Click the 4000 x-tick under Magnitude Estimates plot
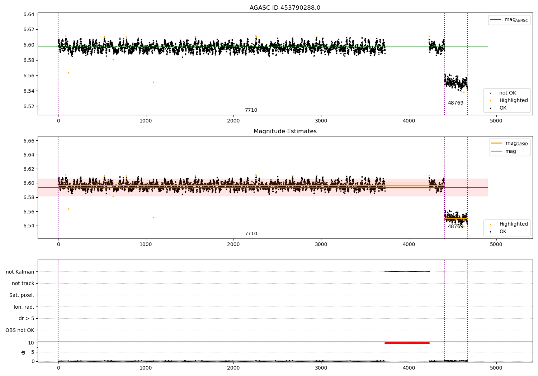 pos(409,245)
